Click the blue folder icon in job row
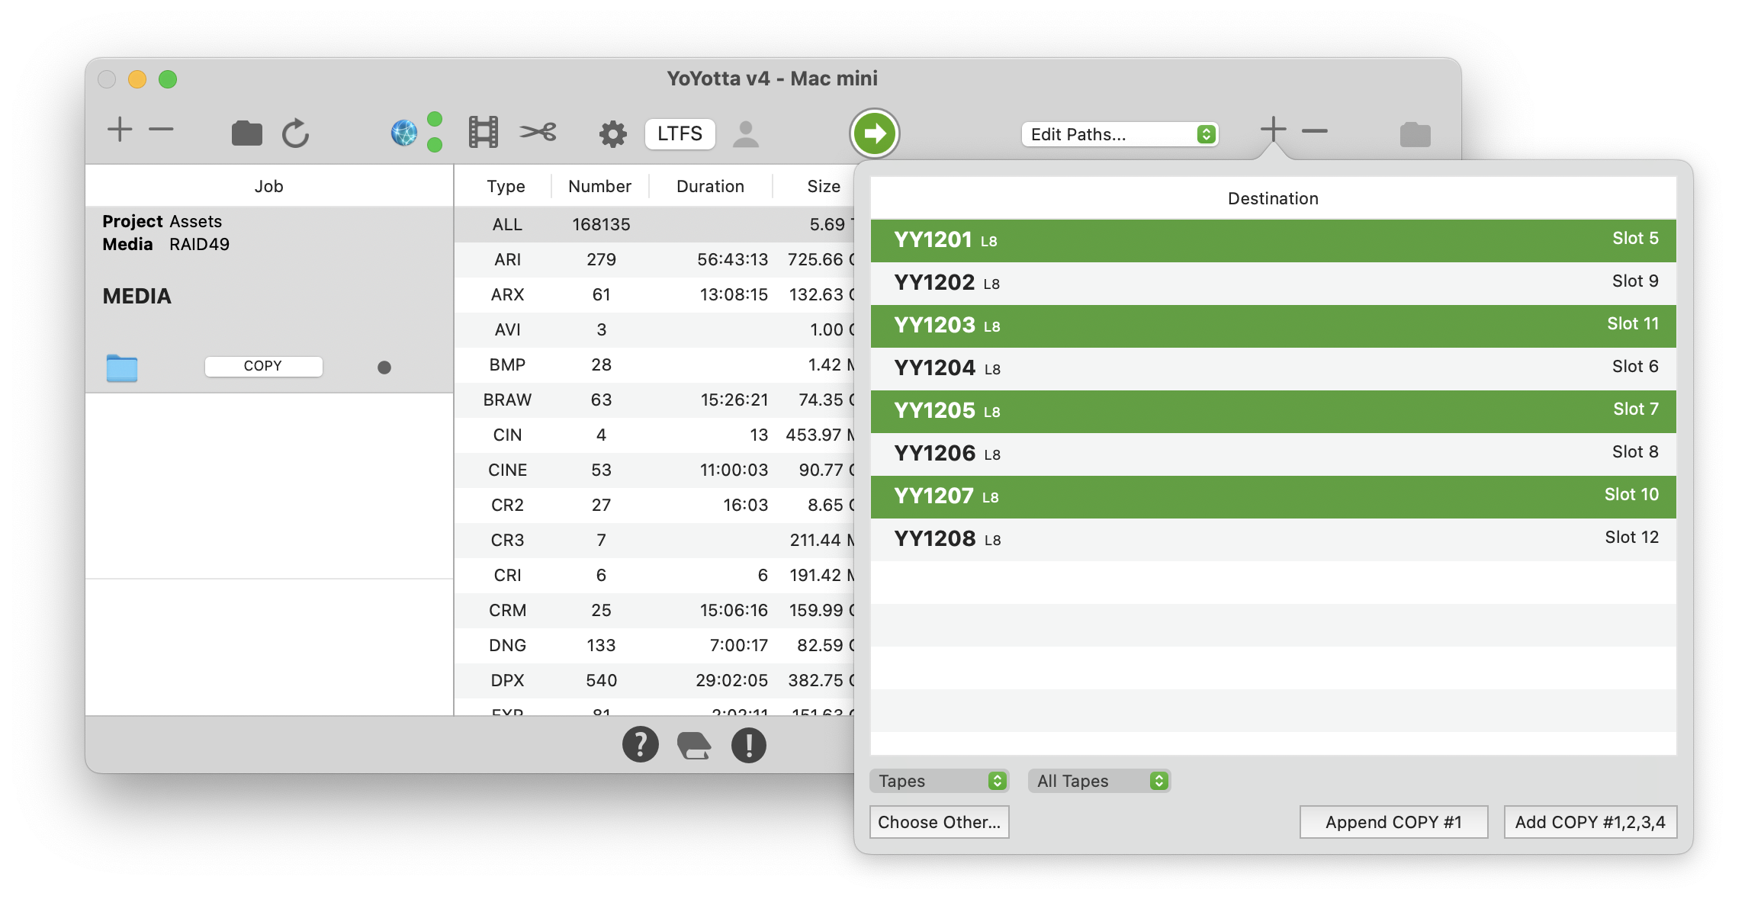This screenshot has height=915, width=1748. (122, 368)
